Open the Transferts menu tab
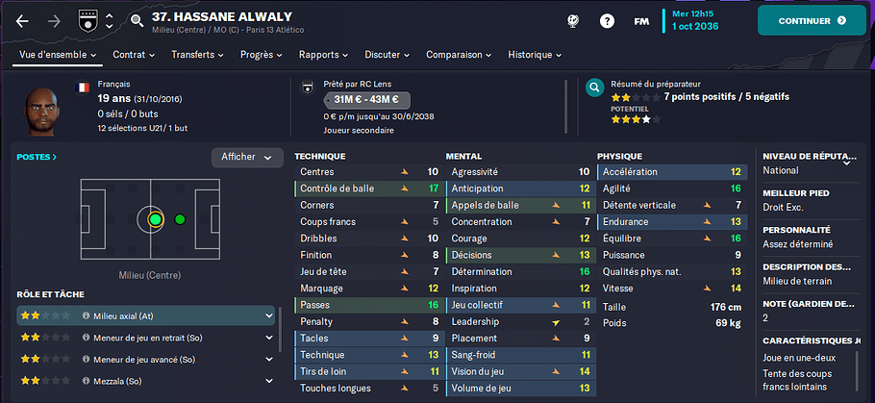Image resolution: width=875 pixels, height=403 pixels. pyautogui.click(x=197, y=55)
